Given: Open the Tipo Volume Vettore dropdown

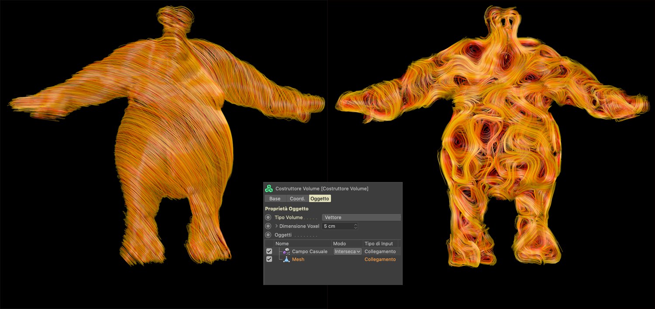Looking at the screenshot, I should click(x=361, y=217).
